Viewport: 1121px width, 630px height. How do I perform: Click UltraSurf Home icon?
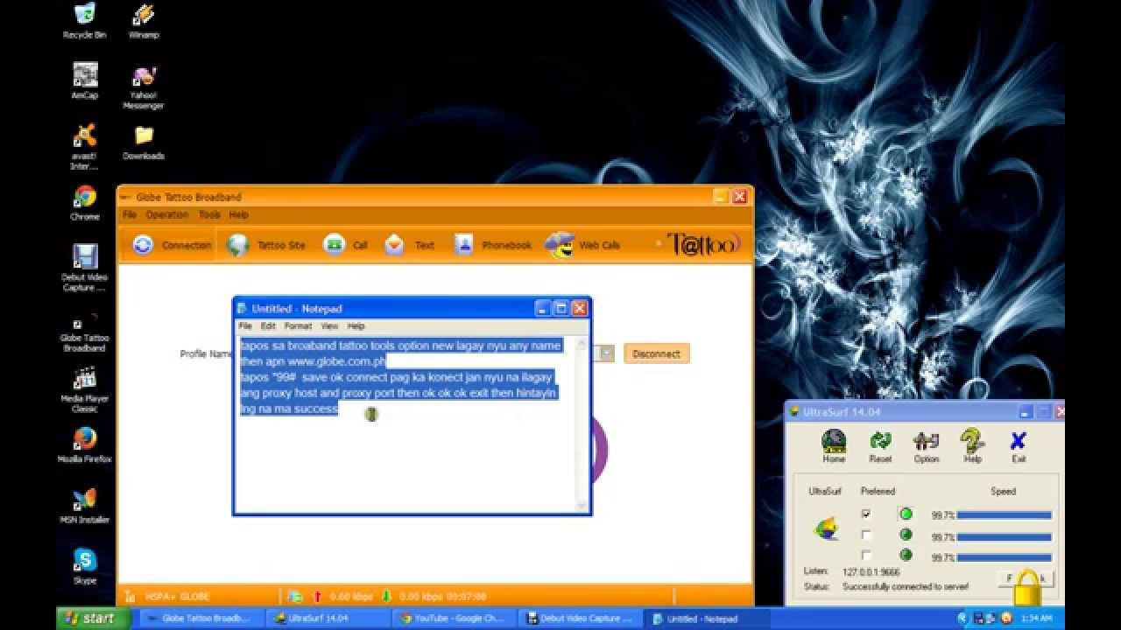tap(834, 445)
